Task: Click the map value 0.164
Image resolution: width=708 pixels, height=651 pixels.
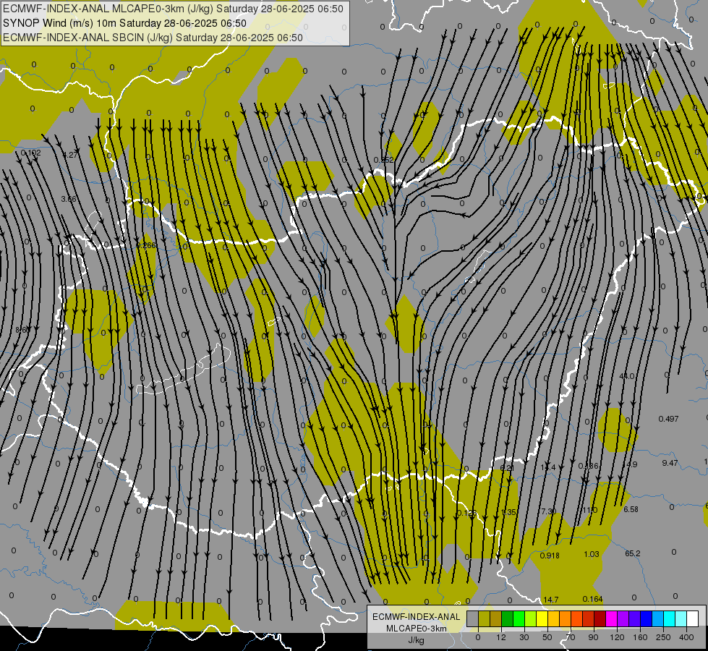Action: pyautogui.click(x=592, y=599)
